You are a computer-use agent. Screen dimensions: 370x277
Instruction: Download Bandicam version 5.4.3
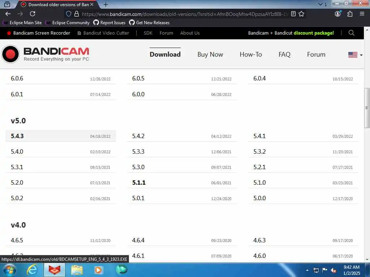pyautogui.click(x=61, y=136)
